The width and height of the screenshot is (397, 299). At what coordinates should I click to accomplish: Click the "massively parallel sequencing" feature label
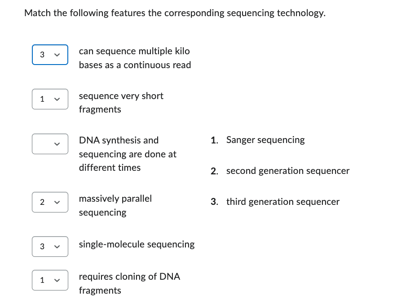point(115,205)
